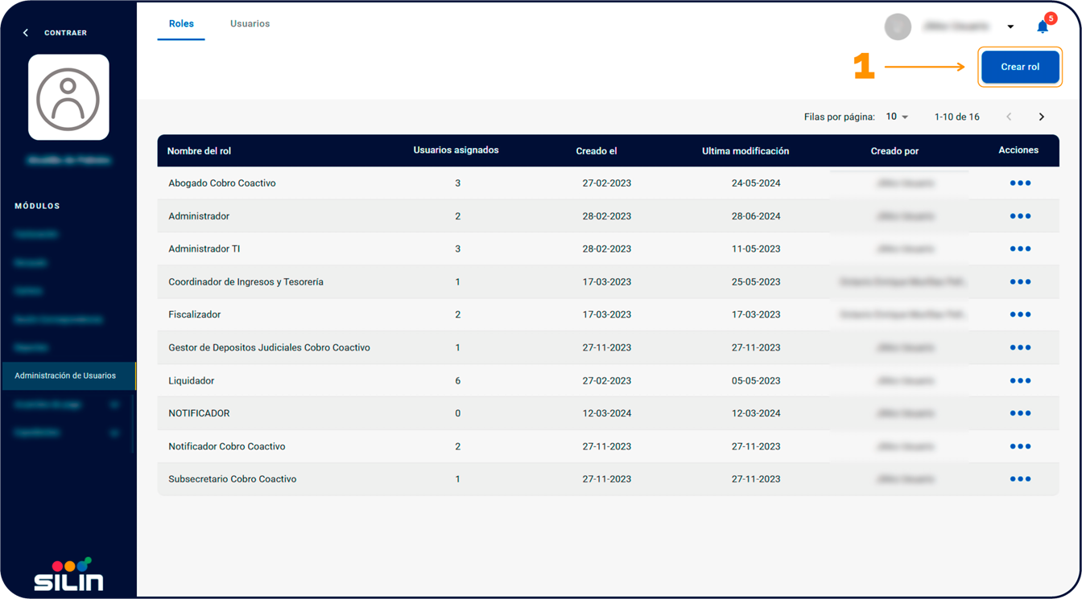The height and width of the screenshot is (599, 1082).
Task: Go to previous page of roles
Action: [x=1009, y=117]
